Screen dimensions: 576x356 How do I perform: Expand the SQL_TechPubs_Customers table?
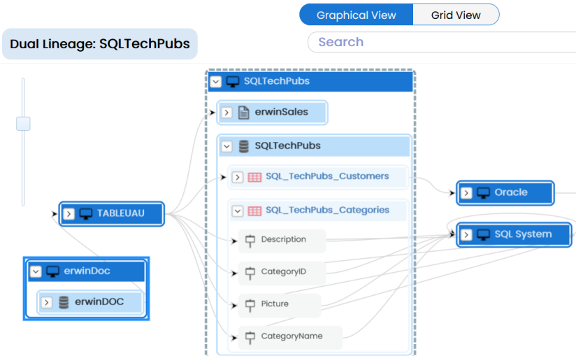[x=238, y=178]
